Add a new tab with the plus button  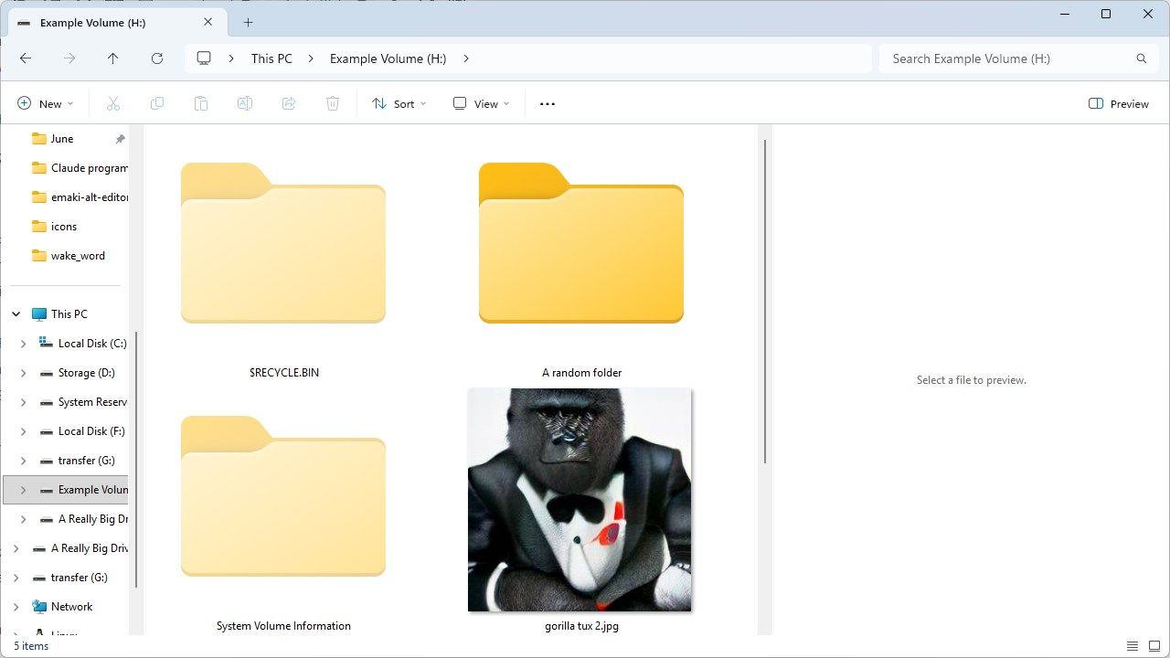pos(248,23)
